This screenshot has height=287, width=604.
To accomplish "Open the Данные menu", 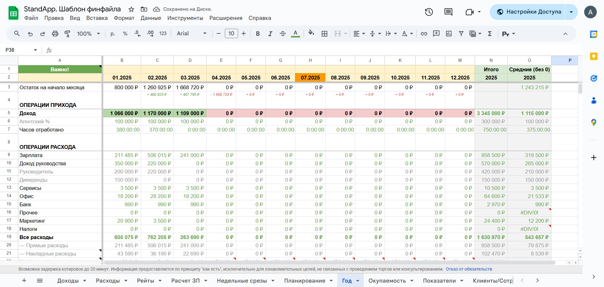I will click(x=151, y=18).
